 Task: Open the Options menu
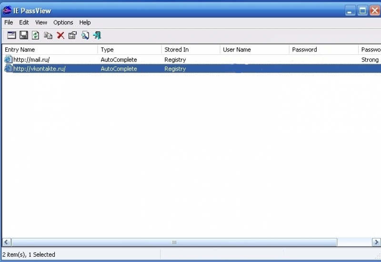coord(63,22)
